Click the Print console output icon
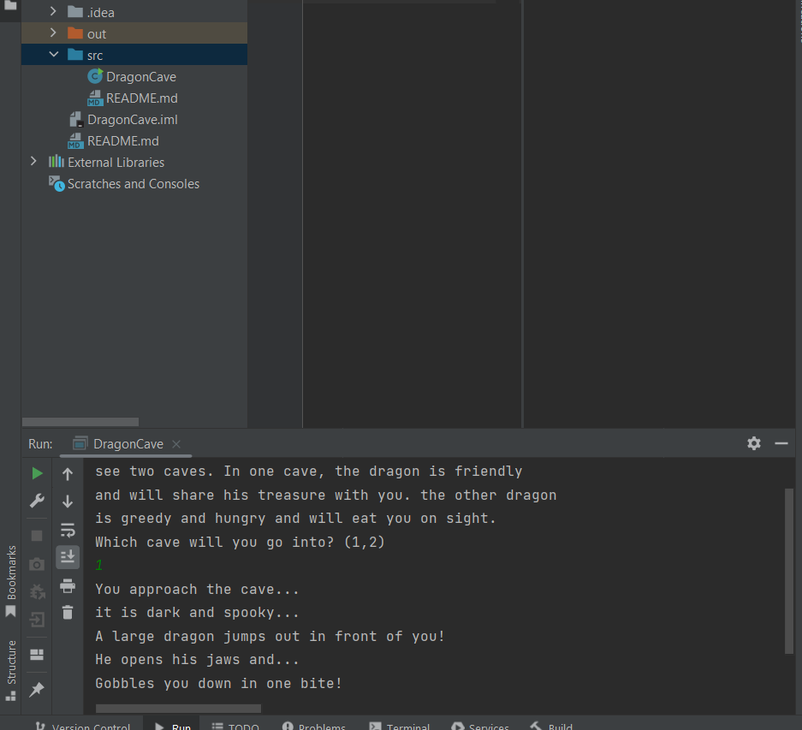802x730 pixels. (x=68, y=585)
